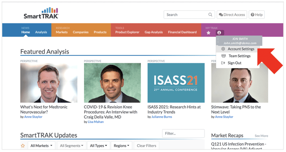Select Team Settings menu item
The height and width of the screenshot is (152, 286).
coord(238,56)
